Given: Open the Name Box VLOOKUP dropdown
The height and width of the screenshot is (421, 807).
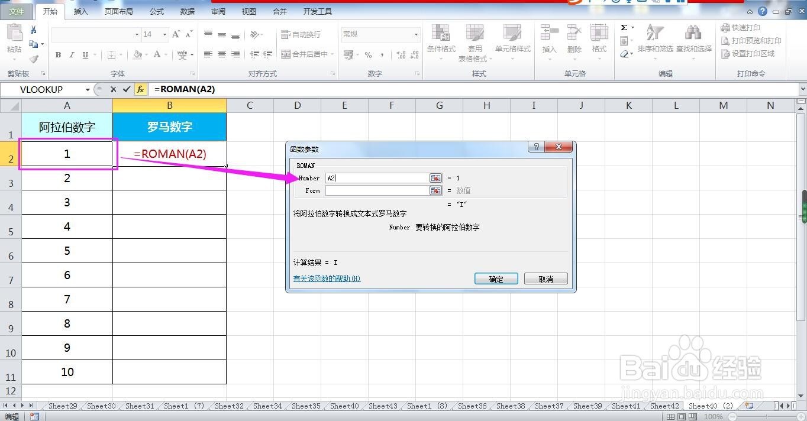Looking at the screenshot, I should click(88, 90).
